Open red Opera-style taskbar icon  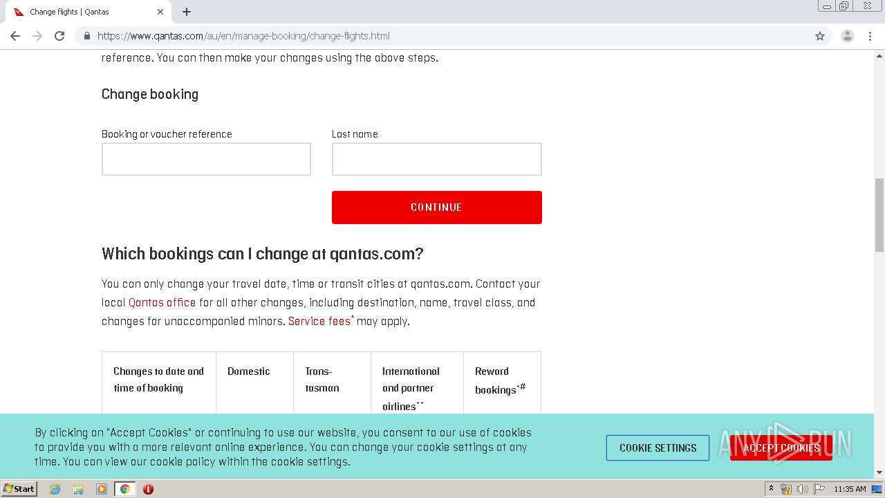(148, 489)
